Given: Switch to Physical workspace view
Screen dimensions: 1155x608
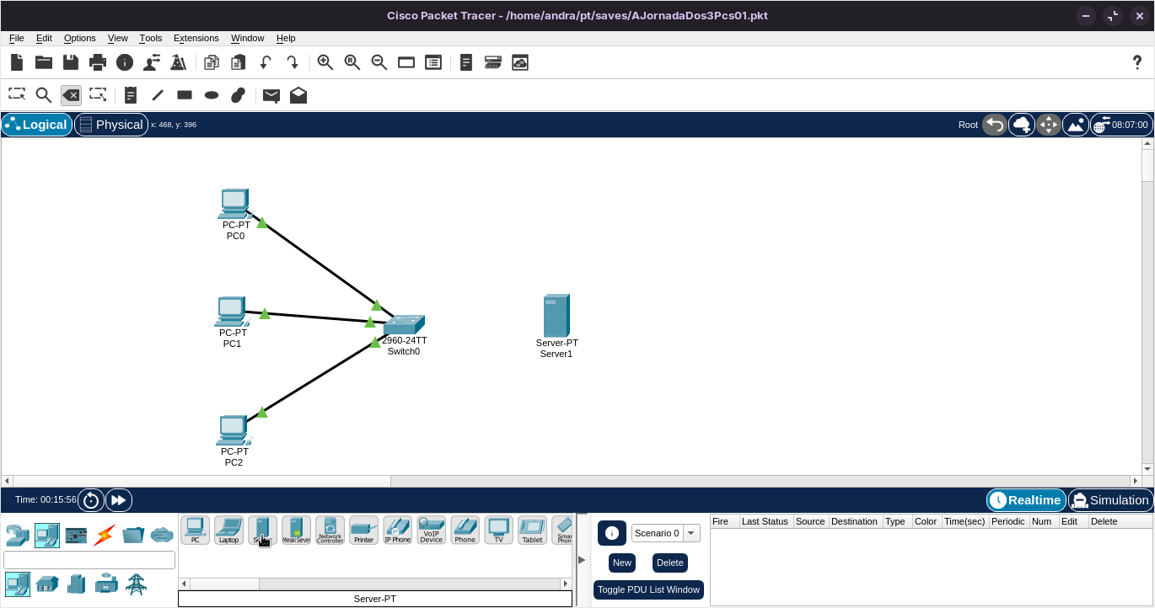Looking at the screenshot, I should point(111,125).
